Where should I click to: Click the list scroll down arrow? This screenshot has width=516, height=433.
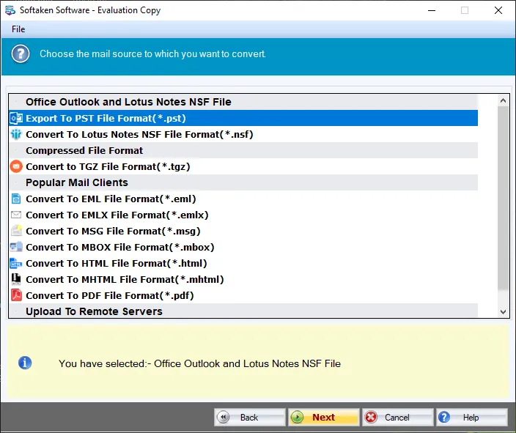coord(503,311)
